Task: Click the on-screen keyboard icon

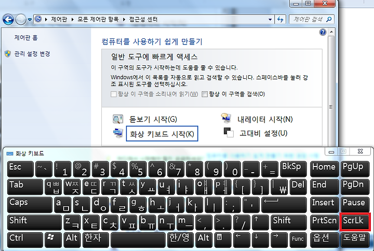Action: click(118, 133)
